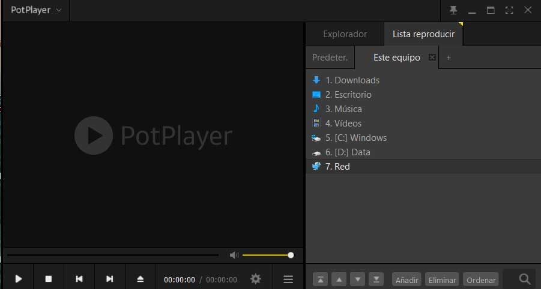The image size is (541, 289).
Task: Open the PotPlayer main menu dropdown
Action: [x=36, y=10]
